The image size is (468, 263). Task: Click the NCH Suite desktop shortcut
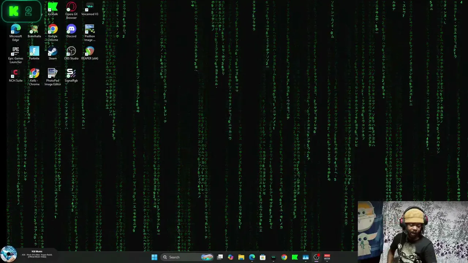(16, 76)
